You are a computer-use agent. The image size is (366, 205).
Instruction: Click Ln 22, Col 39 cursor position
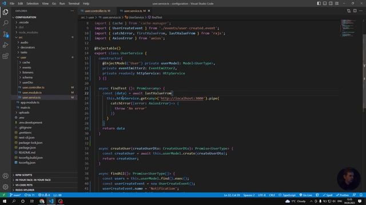232,195
